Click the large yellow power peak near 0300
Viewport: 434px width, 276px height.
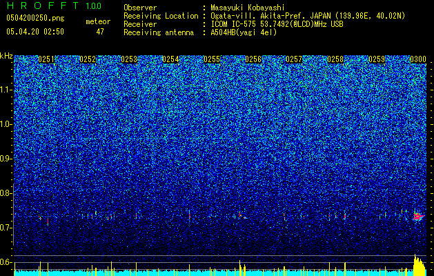coord(420,265)
